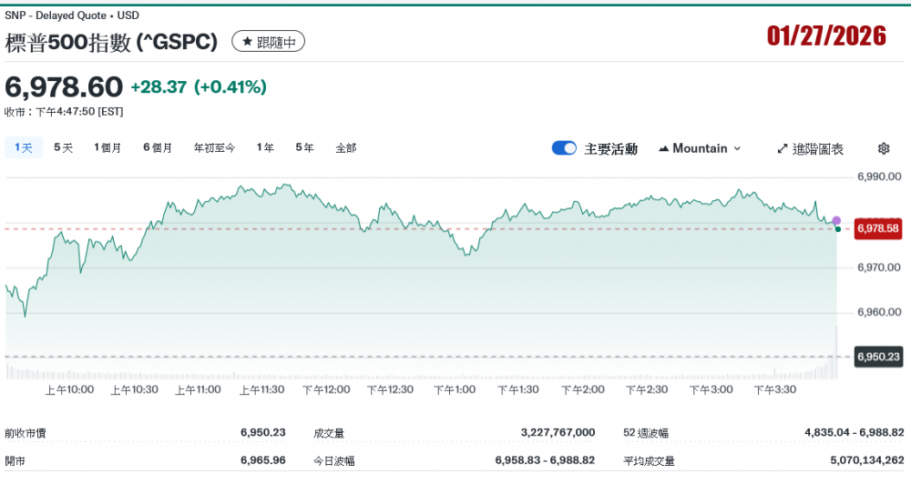Select 年初至今 year-to-date range
Viewport: 911px width, 484px height.
click(214, 147)
